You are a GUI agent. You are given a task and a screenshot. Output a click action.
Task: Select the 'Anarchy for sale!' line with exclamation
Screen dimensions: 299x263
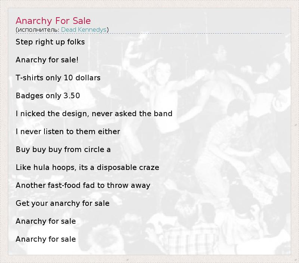(47, 60)
